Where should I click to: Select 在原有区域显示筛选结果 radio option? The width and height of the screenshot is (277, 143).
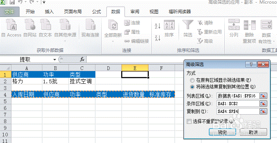192,80
